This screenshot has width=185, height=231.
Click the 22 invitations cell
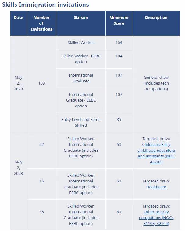41,150
